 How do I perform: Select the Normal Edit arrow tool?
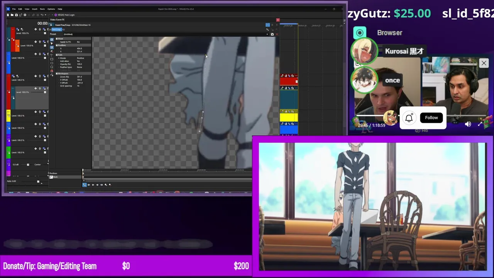click(x=52, y=44)
